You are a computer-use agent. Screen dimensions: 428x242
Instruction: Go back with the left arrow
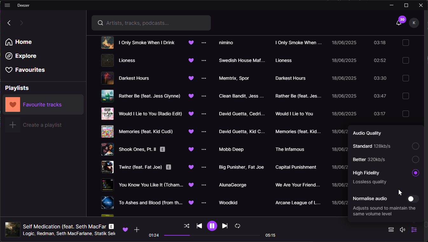[x=9, y=23]
